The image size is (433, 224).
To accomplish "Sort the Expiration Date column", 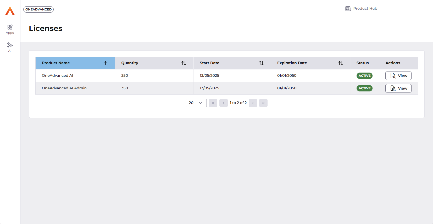I will click(x=341, y=63).
